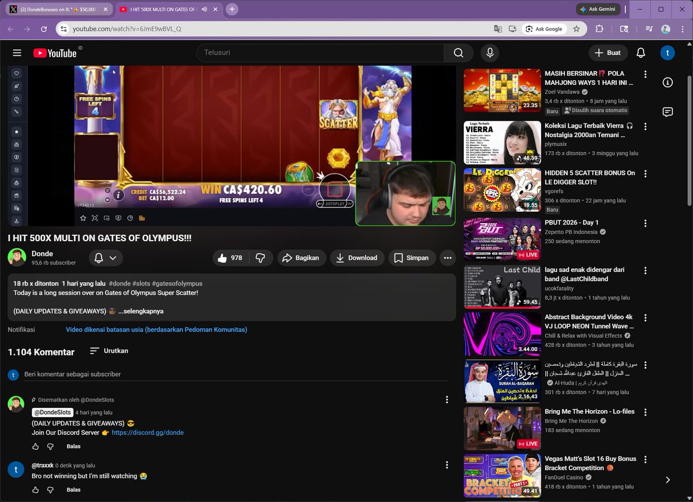
Task: Open options menu on pinned DondeSlots comment
Action: click(x=446, y=399)
